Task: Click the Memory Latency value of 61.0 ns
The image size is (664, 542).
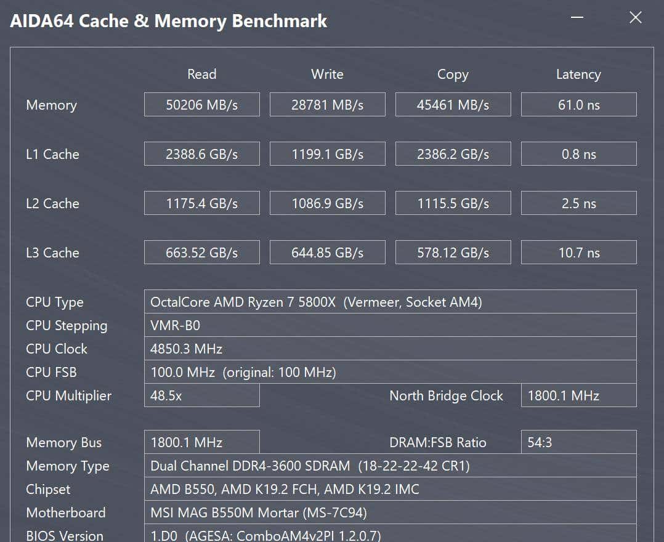Action: [578, 104]
